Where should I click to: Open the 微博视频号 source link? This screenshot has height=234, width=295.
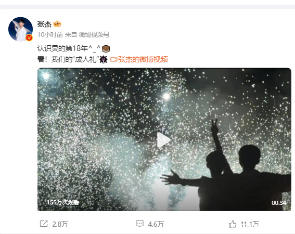pos(94,35)
